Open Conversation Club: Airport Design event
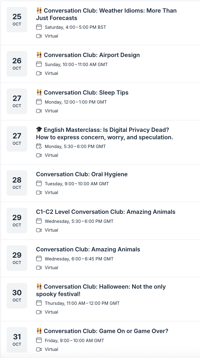 coord(92,55)
